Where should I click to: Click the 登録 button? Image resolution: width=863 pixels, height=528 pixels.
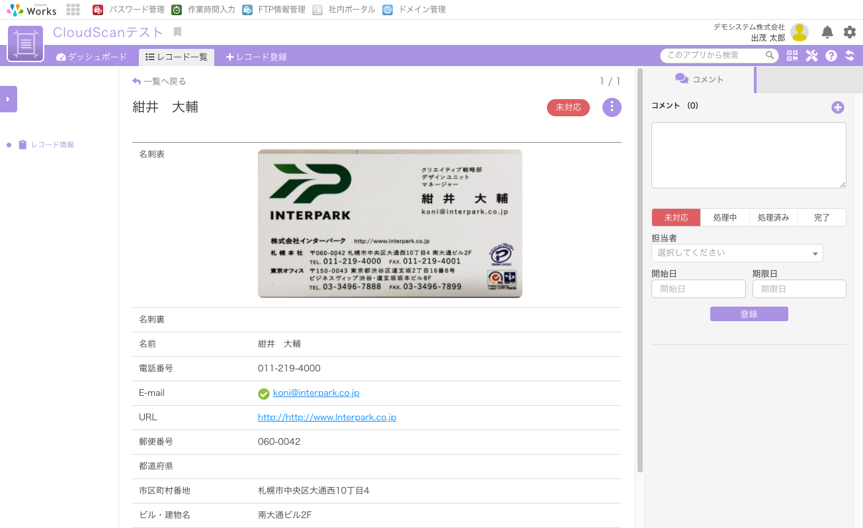(x=749, y=314)
